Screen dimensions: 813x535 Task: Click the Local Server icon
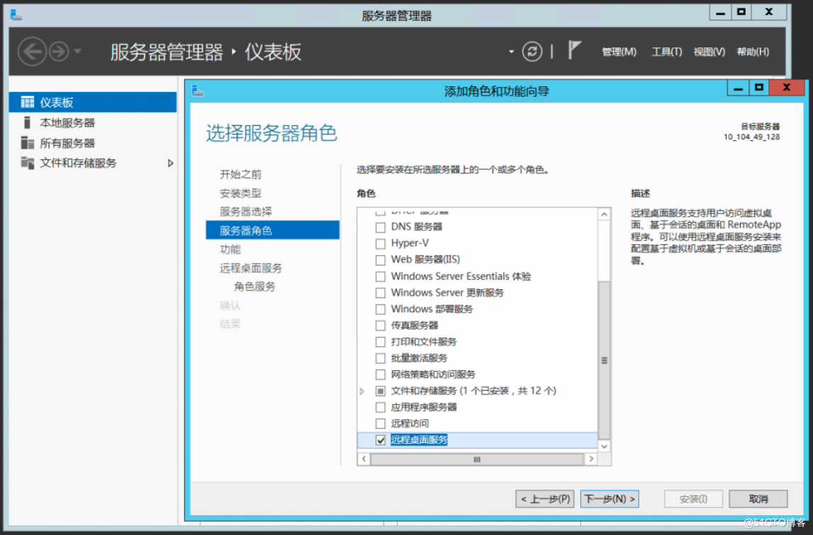coord(27,122)
